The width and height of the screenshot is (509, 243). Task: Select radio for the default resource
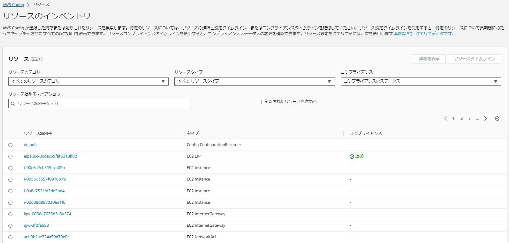pos(11,145)
